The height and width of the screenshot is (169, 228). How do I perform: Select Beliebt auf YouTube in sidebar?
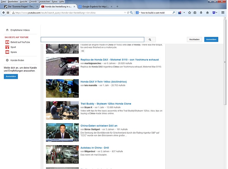click(x=20, y=42)
